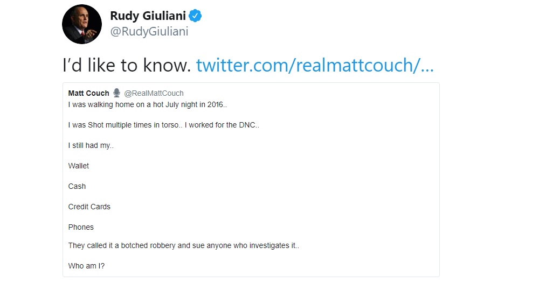This screenshot has width=539, height=283.
Task: Select the word "Phones" in quoted tweet
Action: (x=81, y=227)
